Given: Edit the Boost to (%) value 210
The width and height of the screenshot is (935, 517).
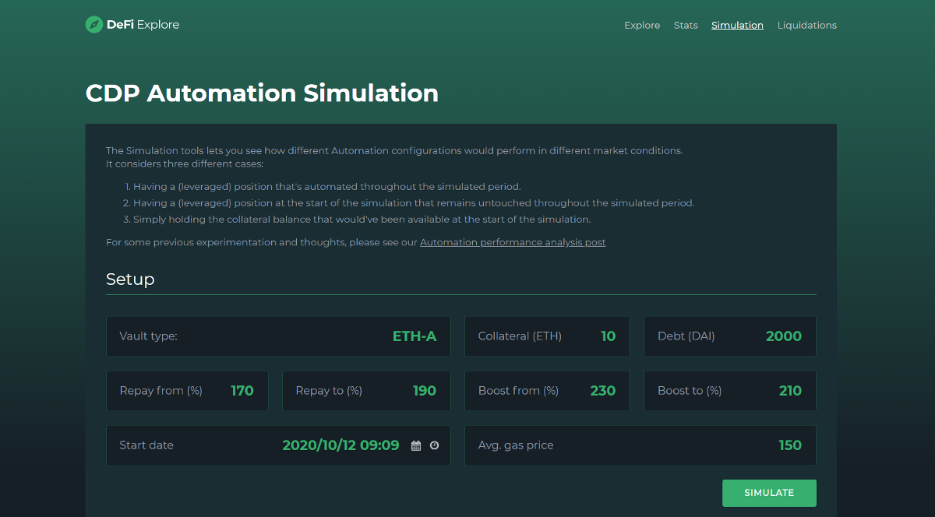Looking at the screenshot, I should pyautogui.click(x=790, y=391).
